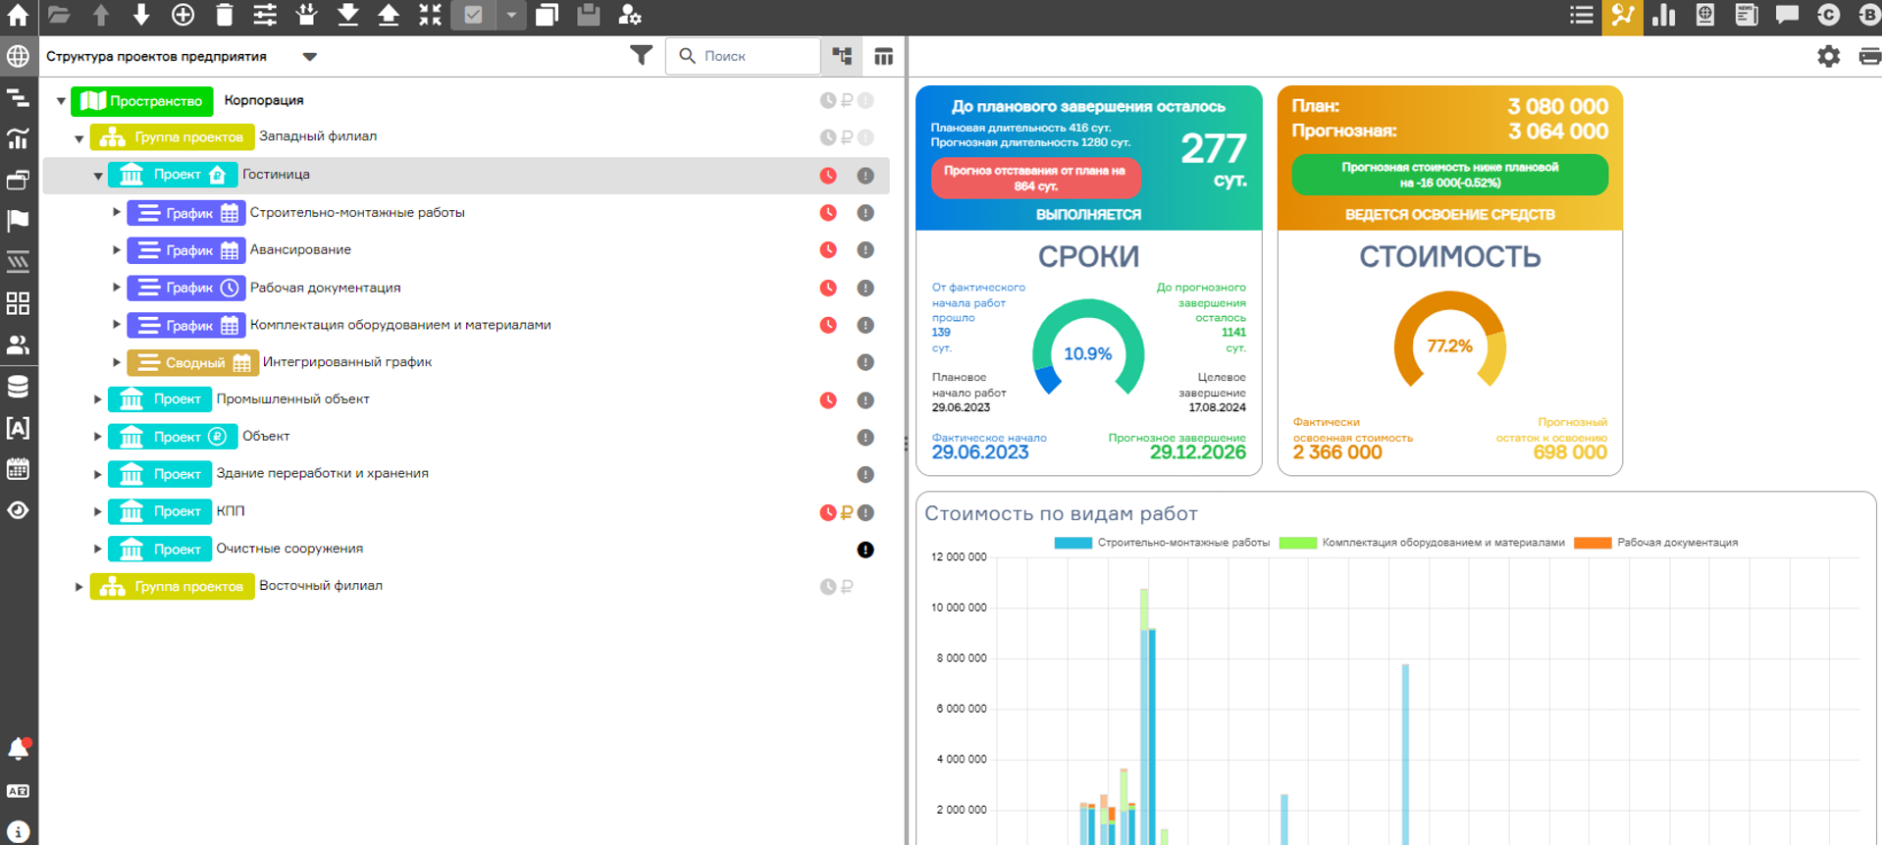Open the Структура проектов предприятия dropdown
Viewport: 1882px width, 846px height.
point(310,57)
